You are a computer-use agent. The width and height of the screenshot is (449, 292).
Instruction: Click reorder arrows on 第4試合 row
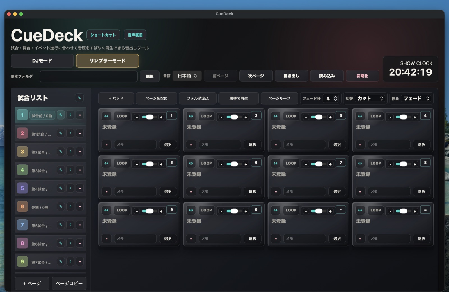70,188
